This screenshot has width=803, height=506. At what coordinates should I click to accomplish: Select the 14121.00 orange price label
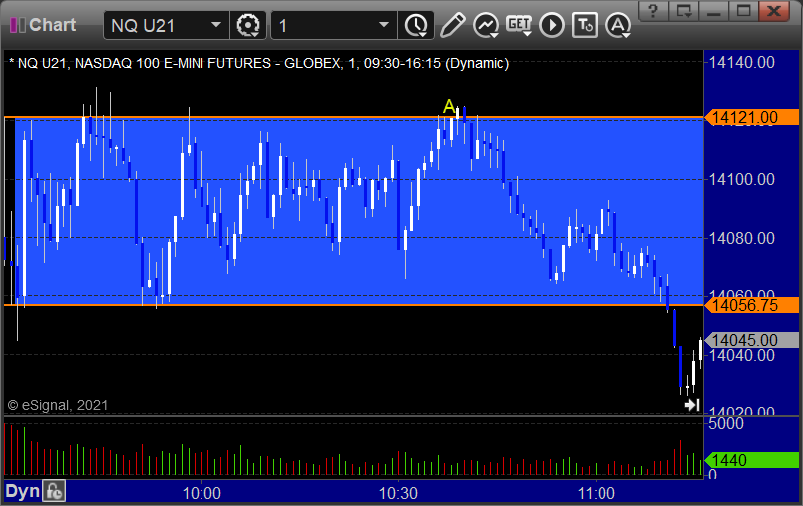(751, 118)
